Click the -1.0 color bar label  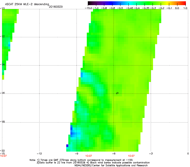pyautogui.click(x=96, y=8)
